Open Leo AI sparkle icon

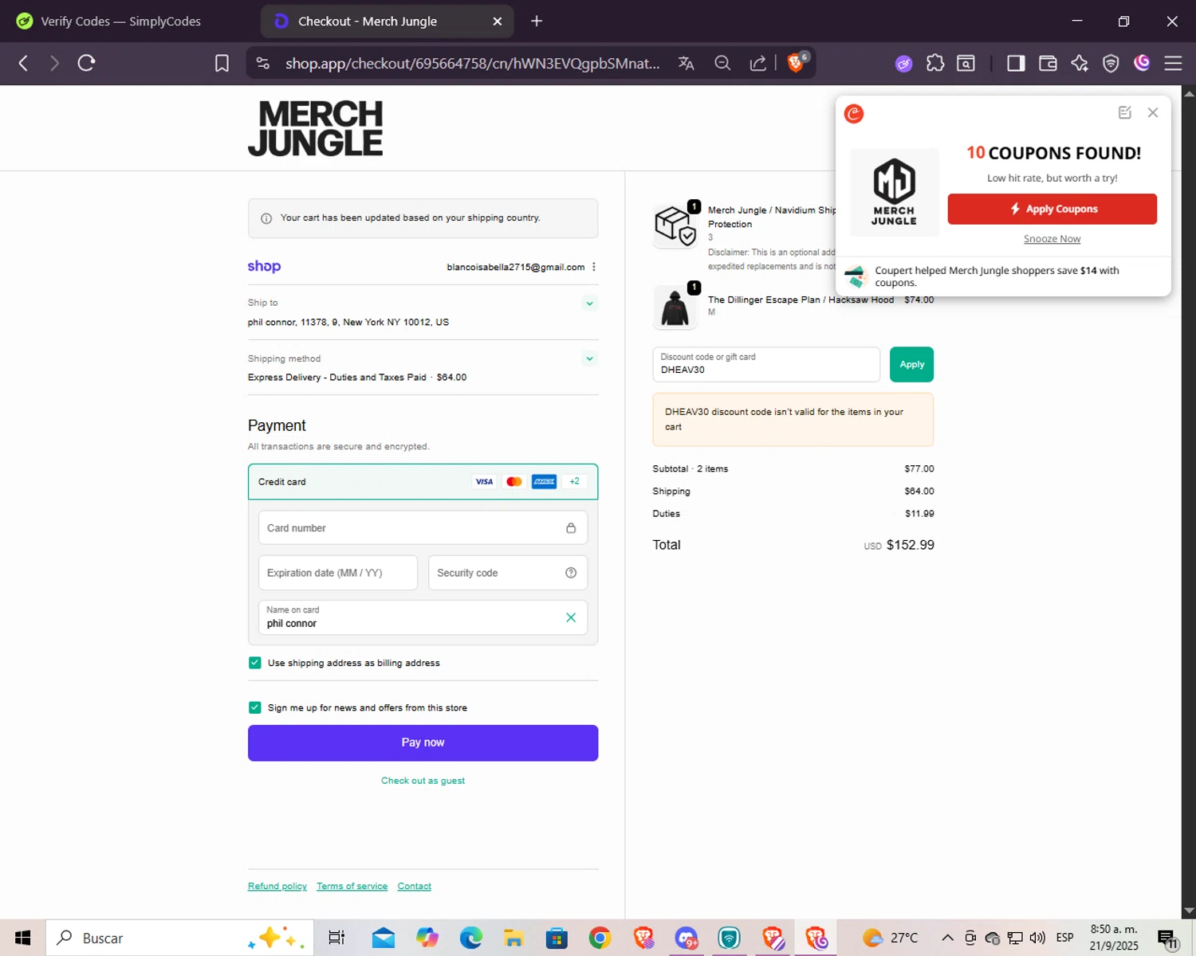pos(1080,63)
